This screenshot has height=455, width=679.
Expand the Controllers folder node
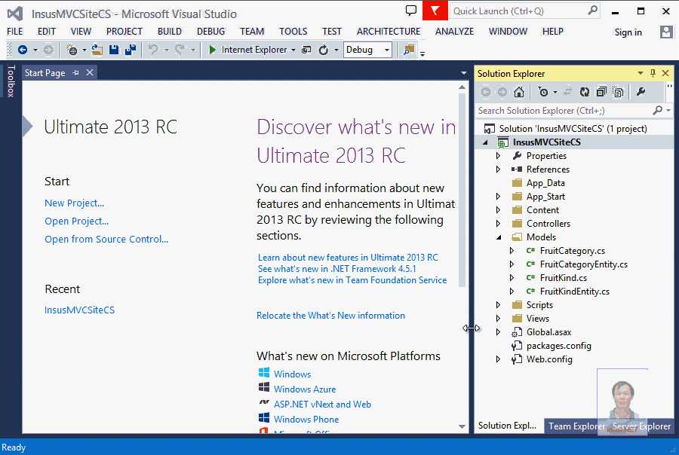point(498,224)
